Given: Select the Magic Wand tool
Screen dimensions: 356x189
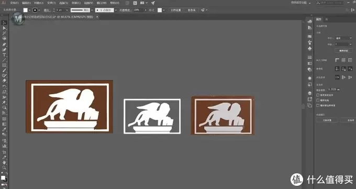Looking at the screenshot, I should click(x=4, y=34).
